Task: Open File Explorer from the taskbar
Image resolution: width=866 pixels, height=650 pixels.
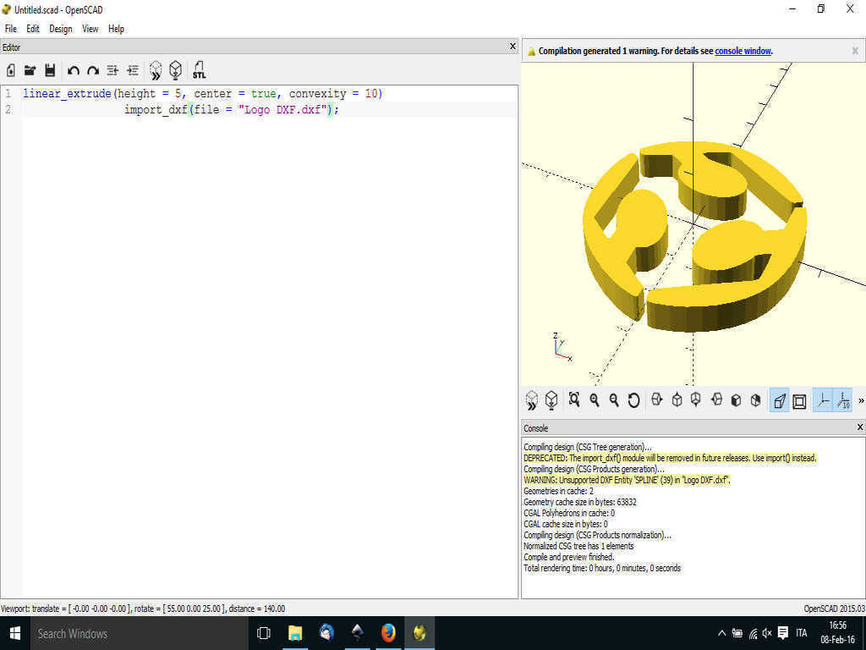Action: (x=295, y=633)
